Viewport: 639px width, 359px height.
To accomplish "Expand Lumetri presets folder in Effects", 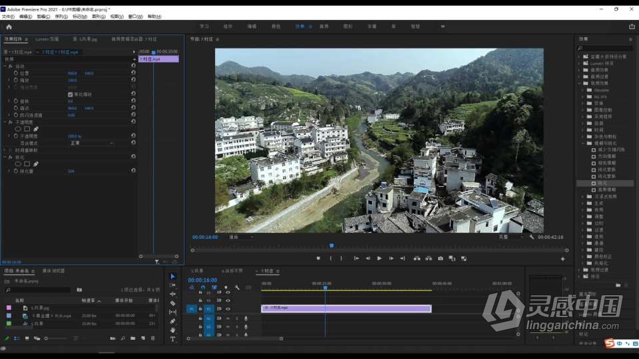I will coord(579,64).
